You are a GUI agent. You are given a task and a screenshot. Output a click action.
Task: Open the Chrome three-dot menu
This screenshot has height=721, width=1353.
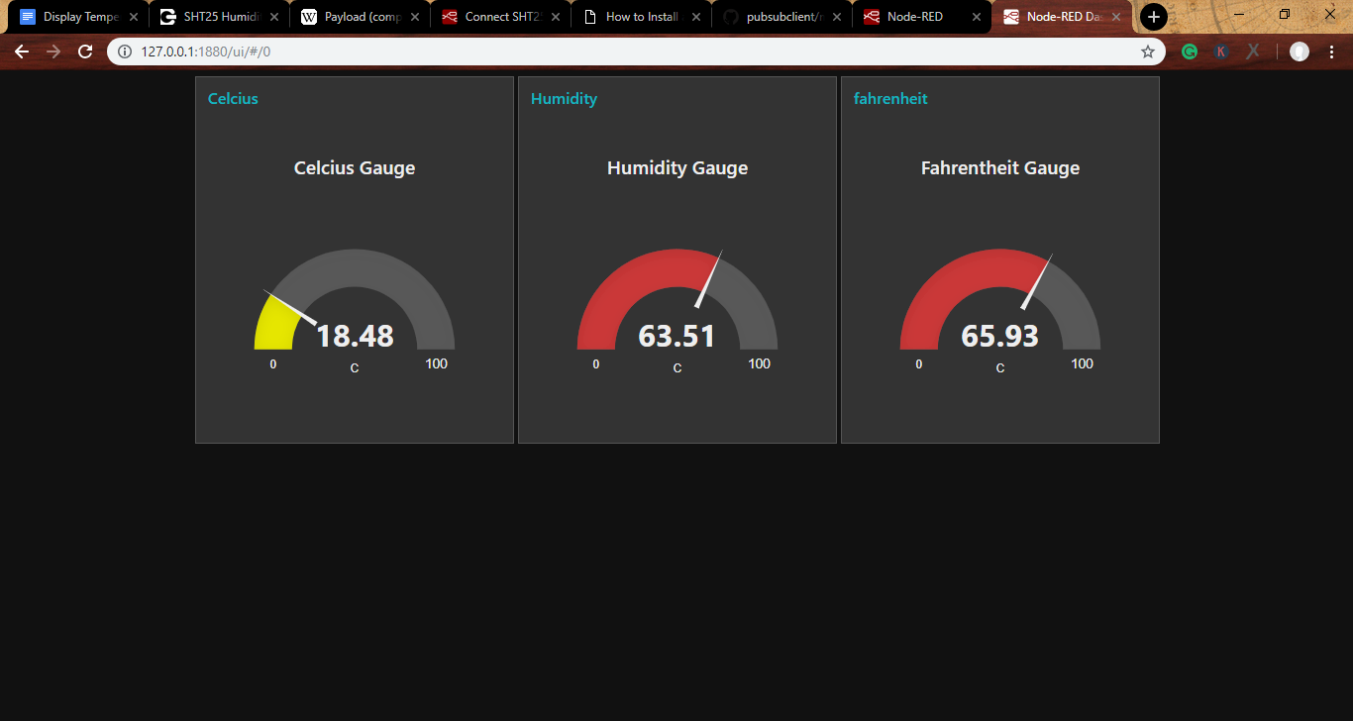[x=1332, y=51]
